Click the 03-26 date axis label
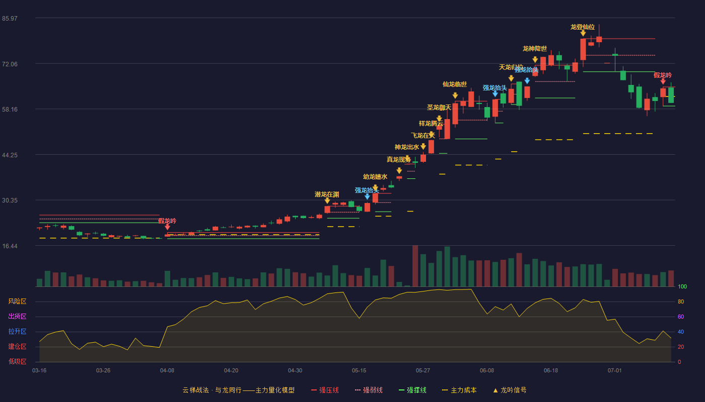Image resolution: width=705 pixels, height=402 pixels. point(103,370)
